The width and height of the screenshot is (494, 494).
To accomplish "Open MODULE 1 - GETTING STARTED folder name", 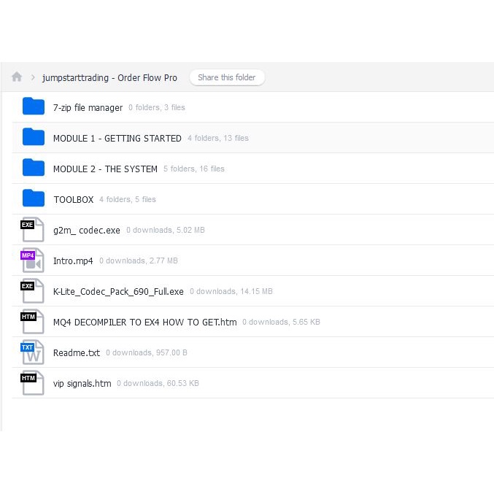I will coord(117,138).
